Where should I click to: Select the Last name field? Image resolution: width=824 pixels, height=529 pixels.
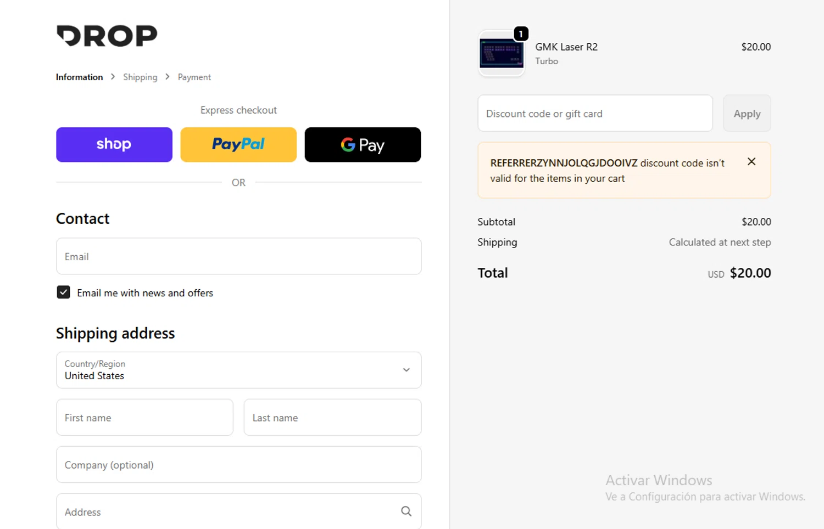click(332, 418)
